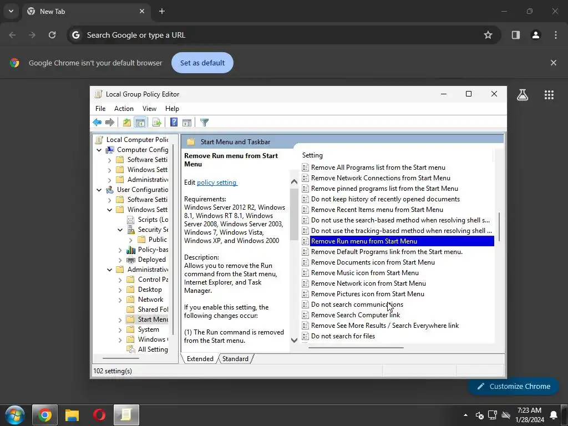Select Remove Recent Items menu from Start Menu
The height and width of the screenshot is (426, 568).
click(x=377, y=209)
